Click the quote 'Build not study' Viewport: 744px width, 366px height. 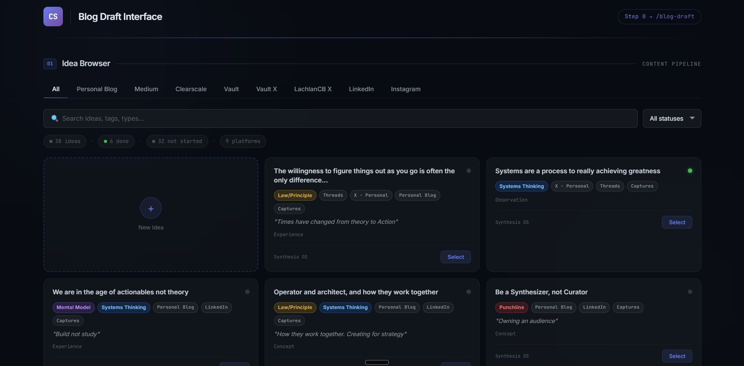pos(76,334)
